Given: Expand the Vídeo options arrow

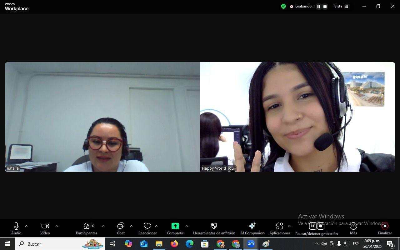Looking at the screenshot, I should click(57, 226).
